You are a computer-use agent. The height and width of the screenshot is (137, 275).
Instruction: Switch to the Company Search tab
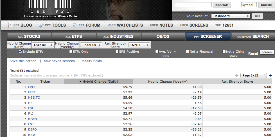pyautogui.click(x=253, y=36)
